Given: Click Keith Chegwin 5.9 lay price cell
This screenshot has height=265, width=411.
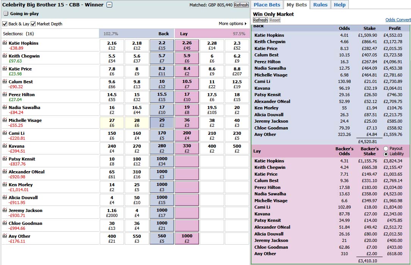Looking at the screenshot, I should (x=187, y=58).
